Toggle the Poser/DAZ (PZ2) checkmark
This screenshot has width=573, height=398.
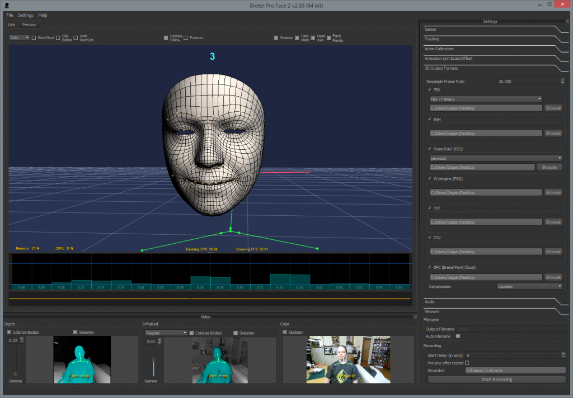430,149
